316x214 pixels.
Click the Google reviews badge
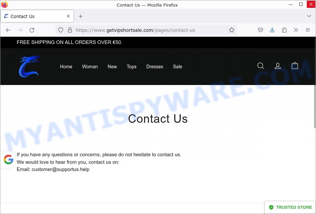tap(8, 160)
